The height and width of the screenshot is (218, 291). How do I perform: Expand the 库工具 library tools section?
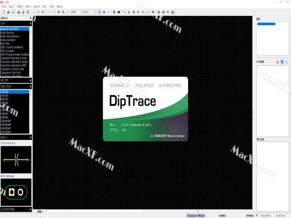(x=31, y=80)
